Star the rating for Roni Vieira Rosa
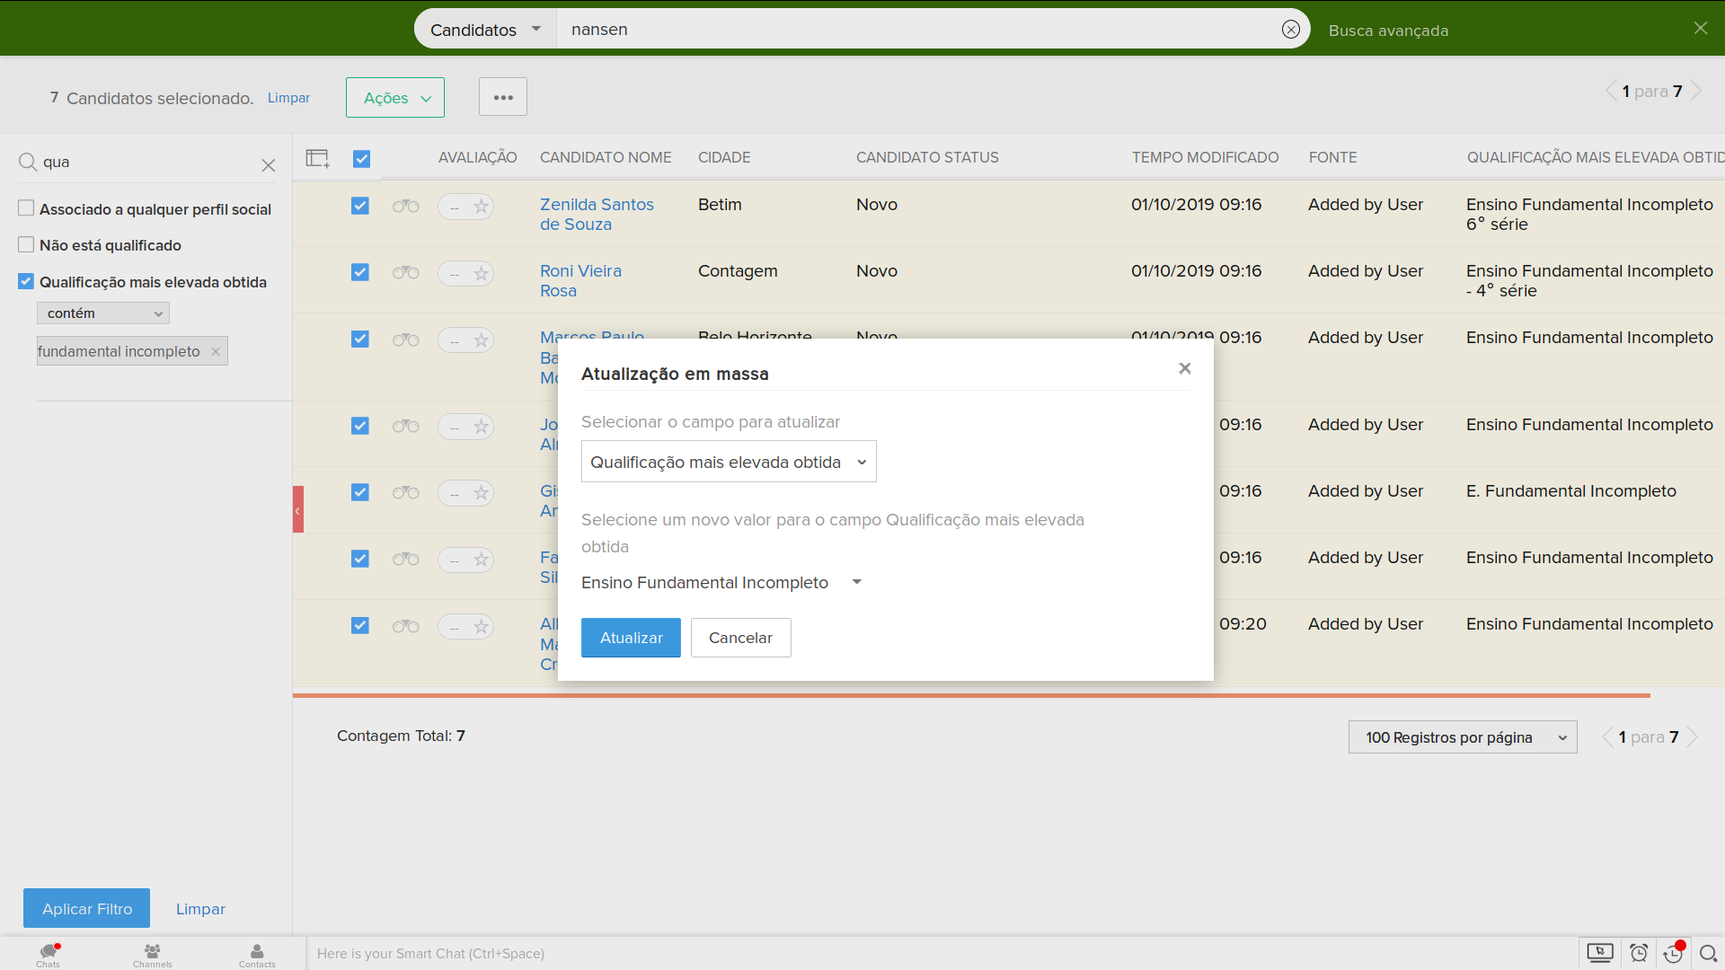 [x=481, y=273]
